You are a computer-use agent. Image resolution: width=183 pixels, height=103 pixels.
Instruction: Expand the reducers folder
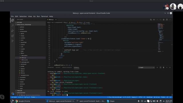pyautogui.click(x=22, y=80)
